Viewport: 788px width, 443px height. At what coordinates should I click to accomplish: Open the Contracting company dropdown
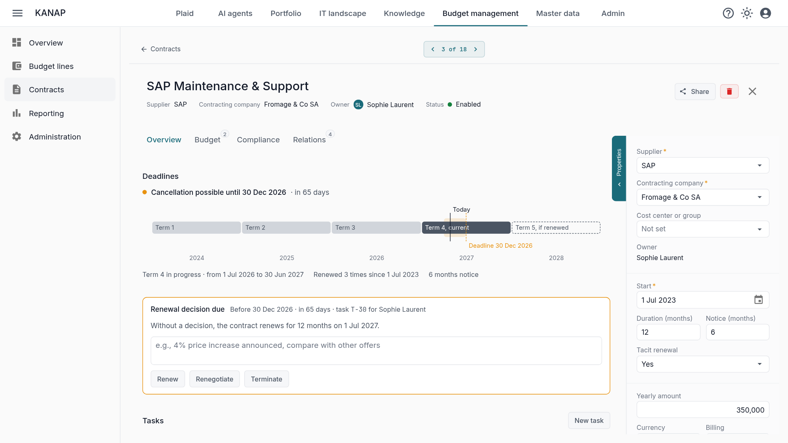click(703, 197)
